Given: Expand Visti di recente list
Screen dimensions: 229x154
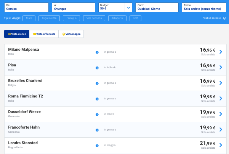Looking at the screenshot, I should [215, 18].
